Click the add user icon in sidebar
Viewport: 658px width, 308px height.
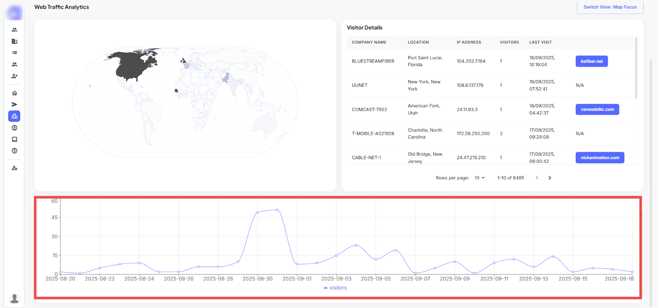tap(14, 76)
